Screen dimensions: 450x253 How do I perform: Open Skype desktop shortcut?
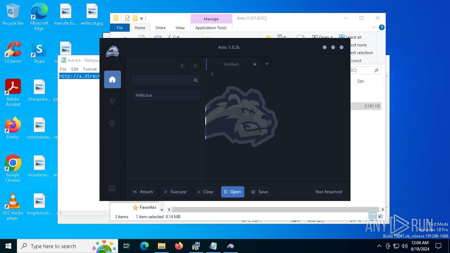point(39,53)
